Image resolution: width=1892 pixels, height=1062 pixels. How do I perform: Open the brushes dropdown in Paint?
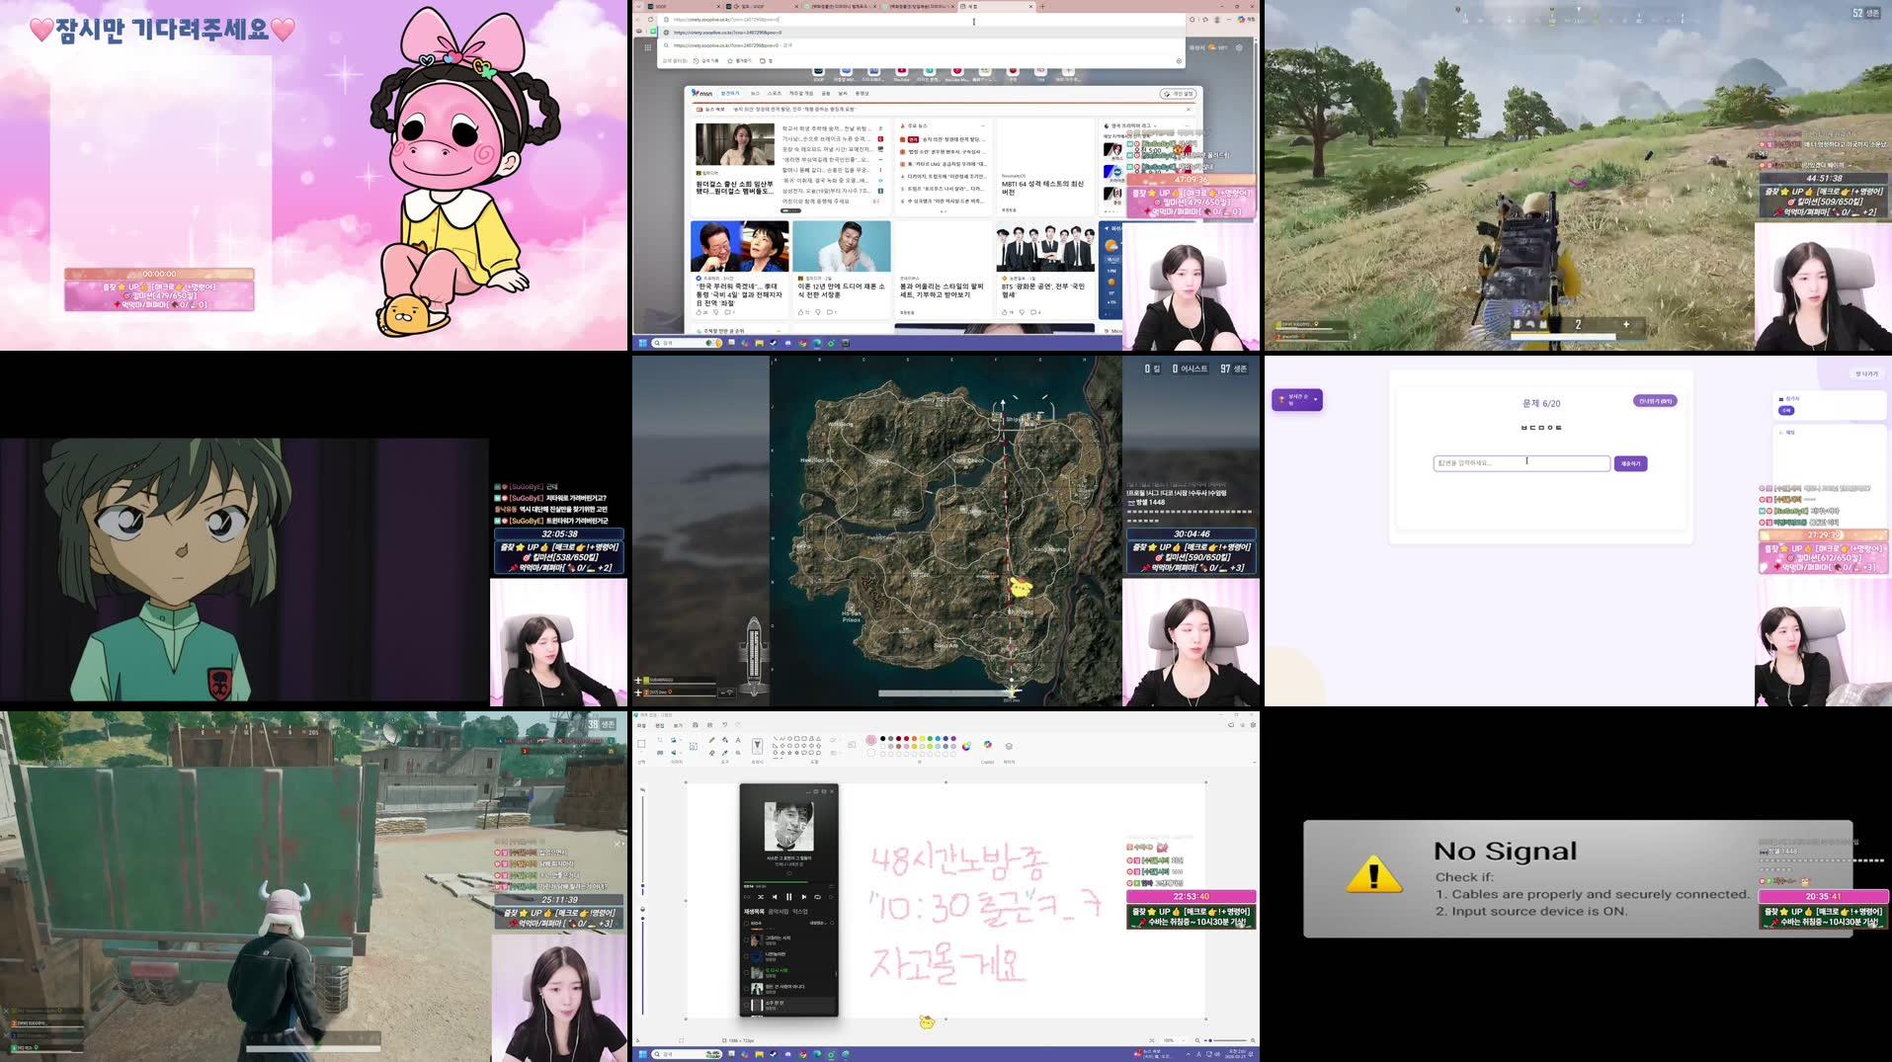[758, 746]
